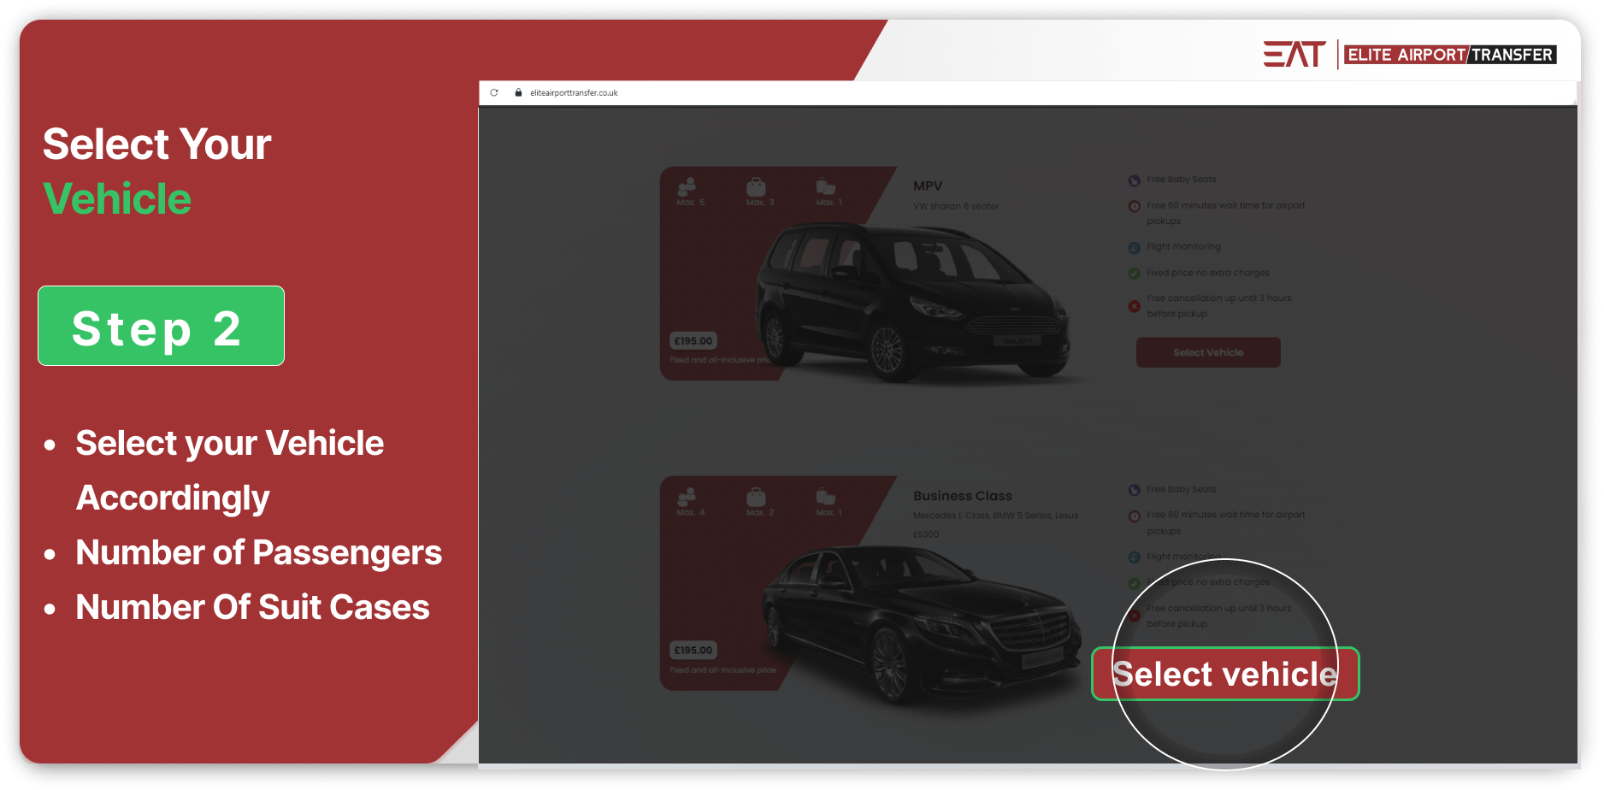Viewport: 1604px width, 790px height.
Task: Click the Elite Airport Transfer brand label
Action: (1449, 54)
